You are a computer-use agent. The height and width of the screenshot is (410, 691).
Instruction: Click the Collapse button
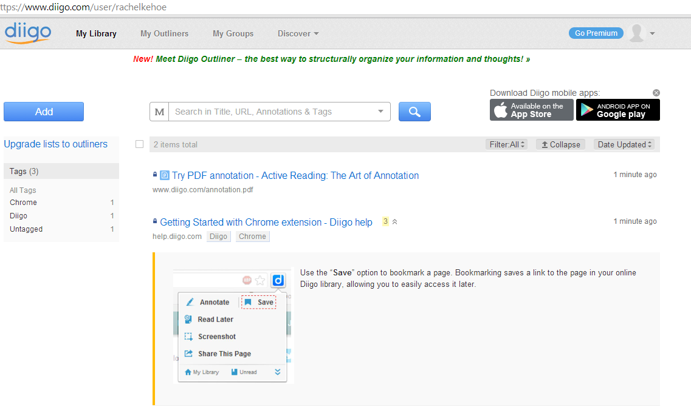(560, 144)
